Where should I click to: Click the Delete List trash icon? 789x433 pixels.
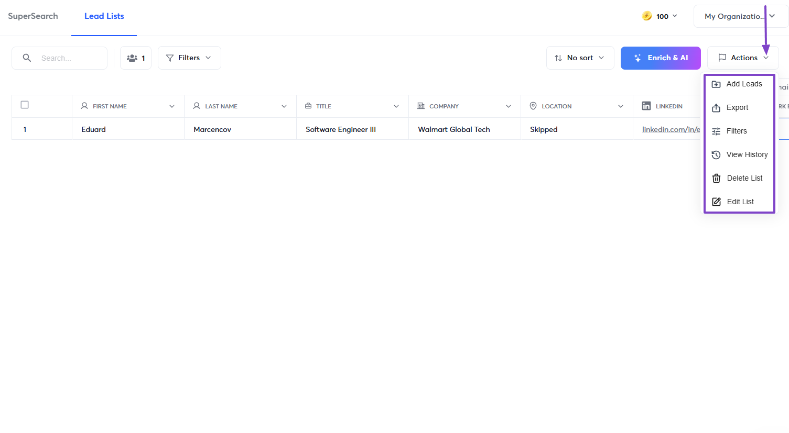716,179
